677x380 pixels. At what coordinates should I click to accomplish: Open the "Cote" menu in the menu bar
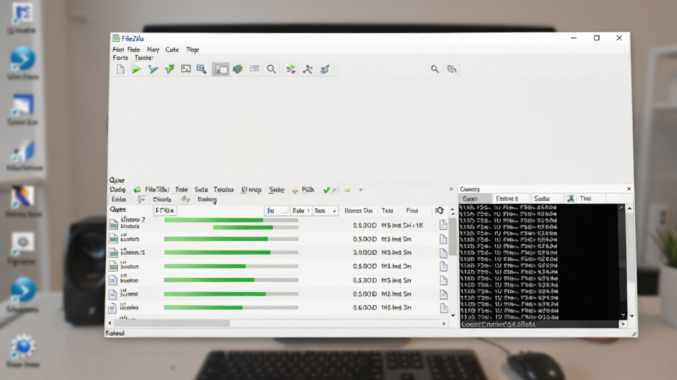(x=172, y=49)
